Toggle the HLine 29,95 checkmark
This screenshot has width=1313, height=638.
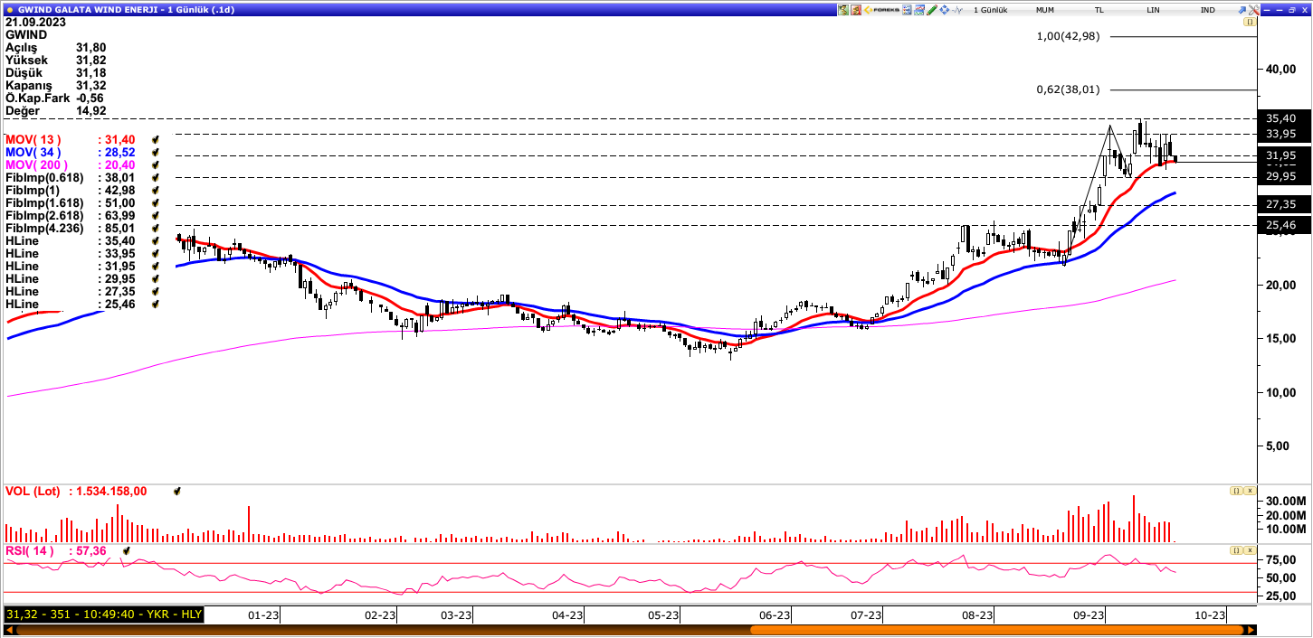pyautogui.click(x=156, y=279)
